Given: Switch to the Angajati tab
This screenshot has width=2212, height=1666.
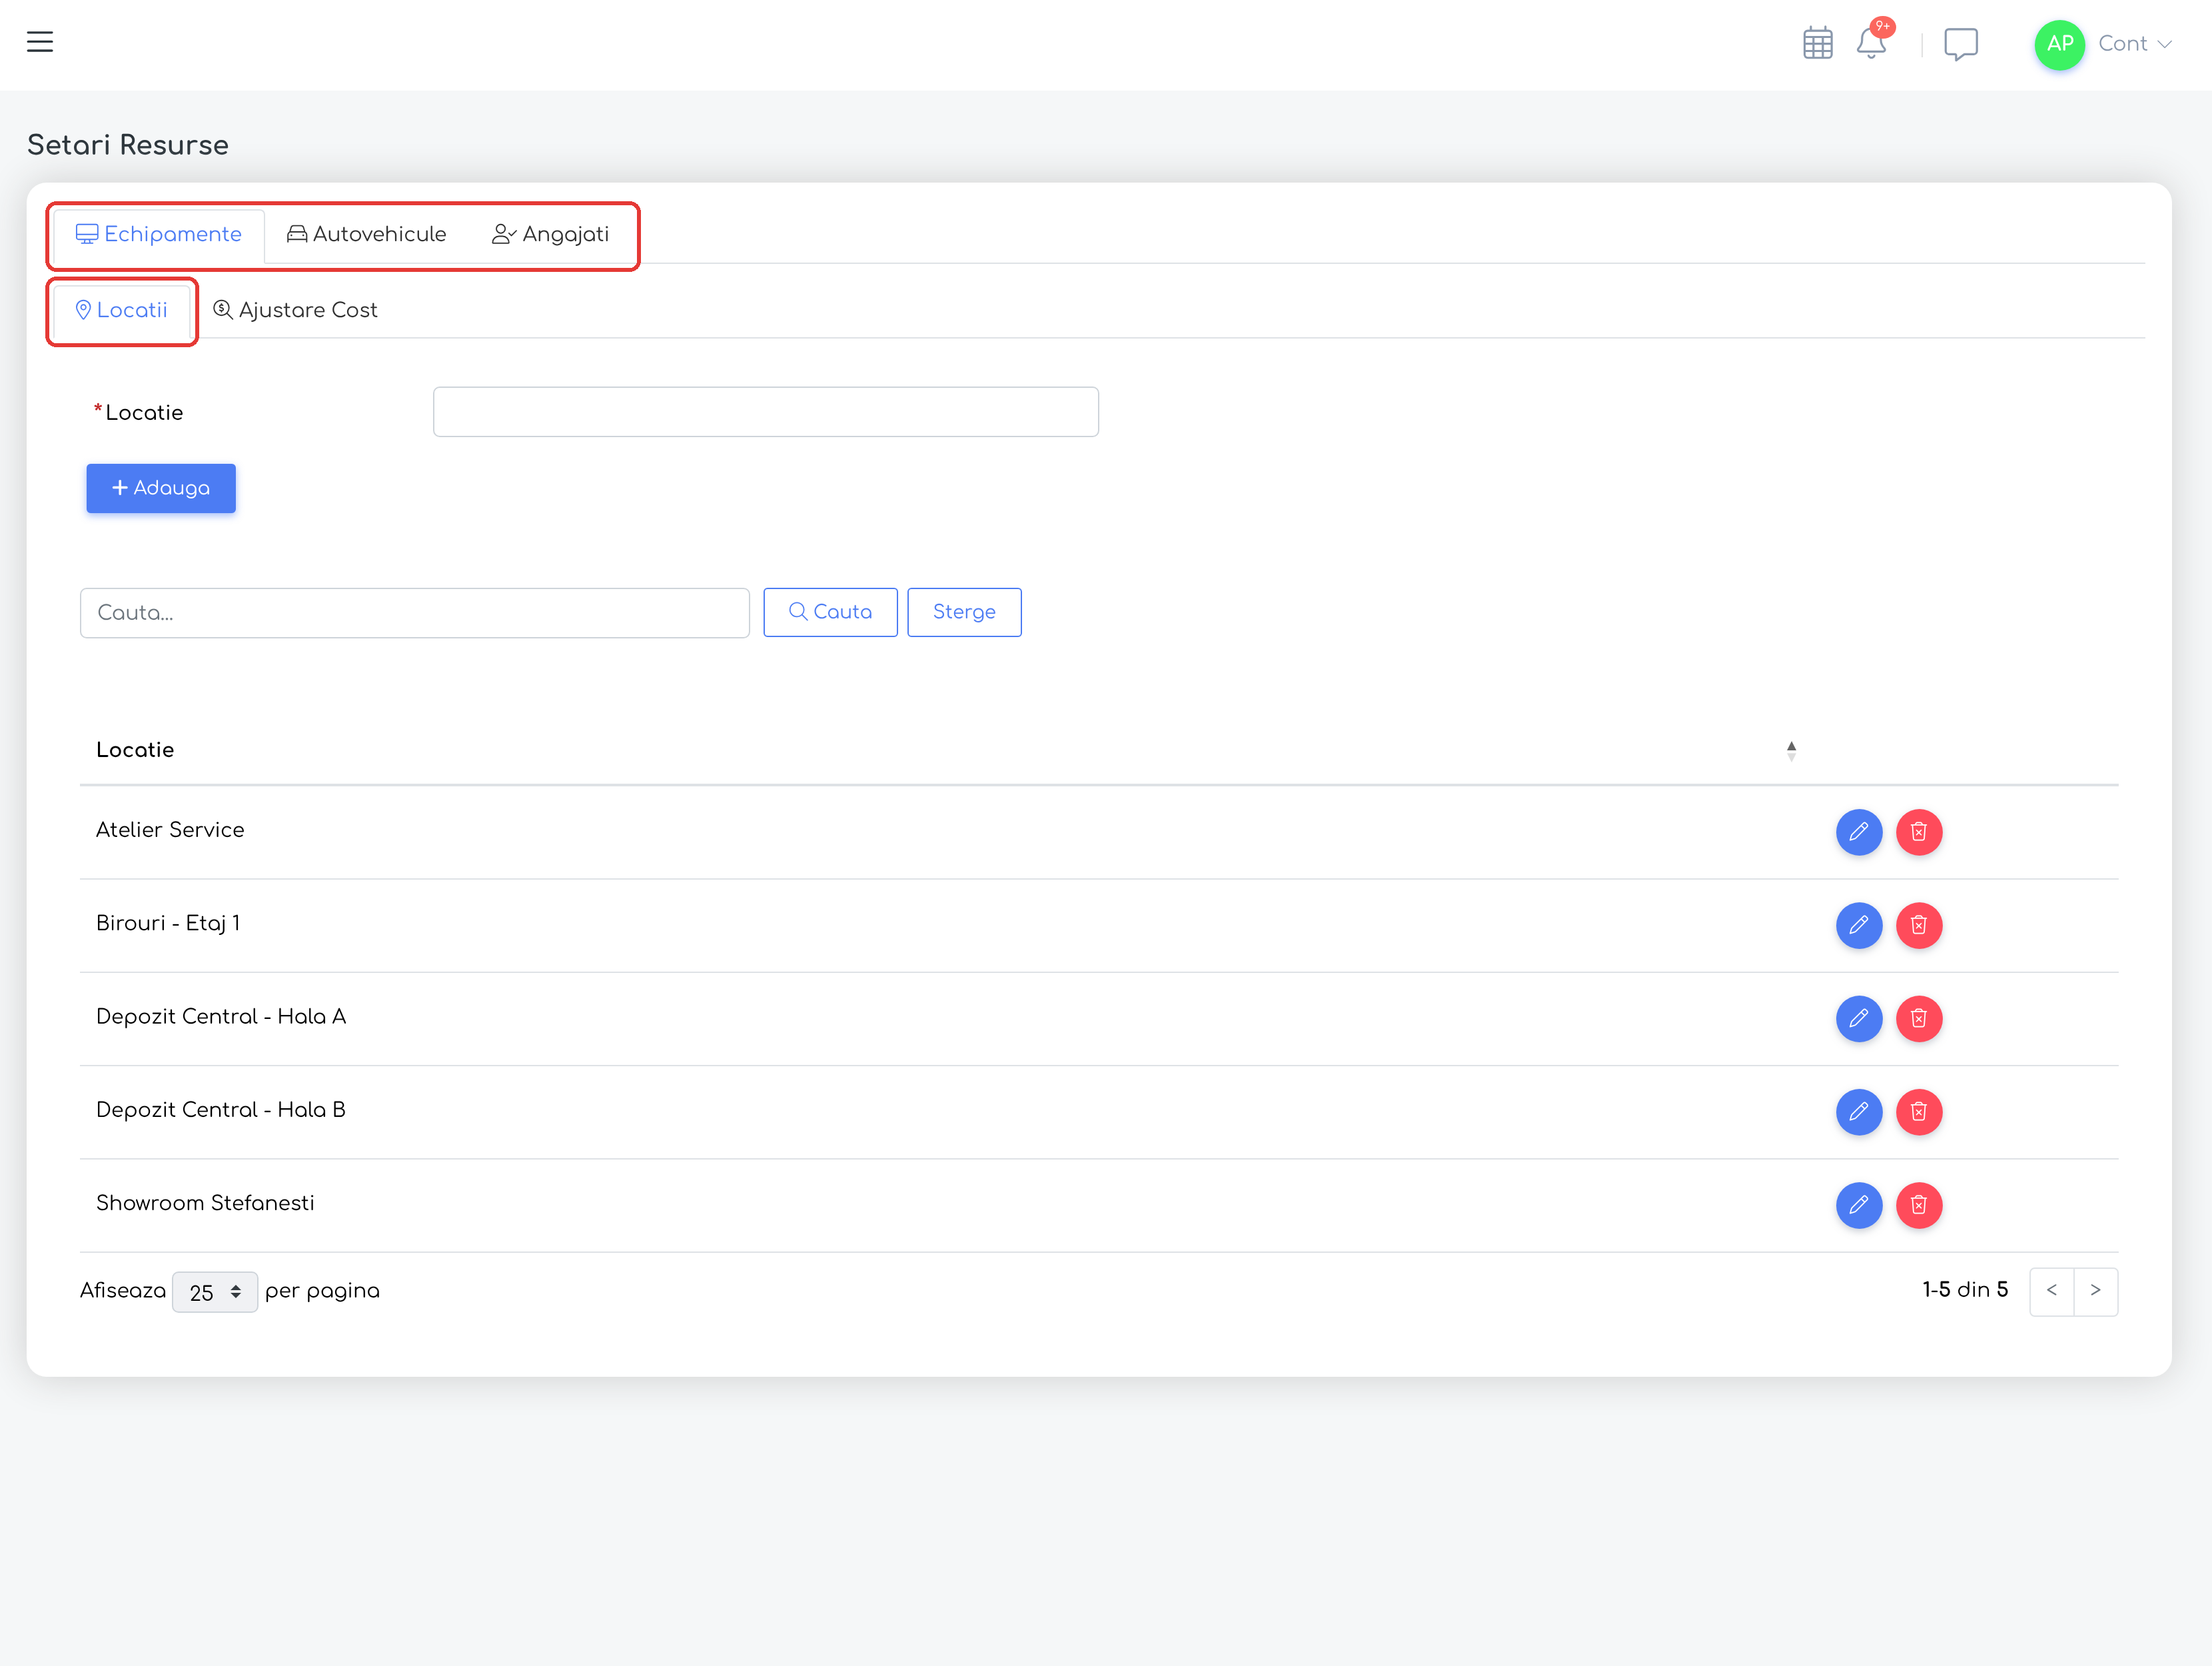Looking at the screenshot, I should tap(550, 234).
